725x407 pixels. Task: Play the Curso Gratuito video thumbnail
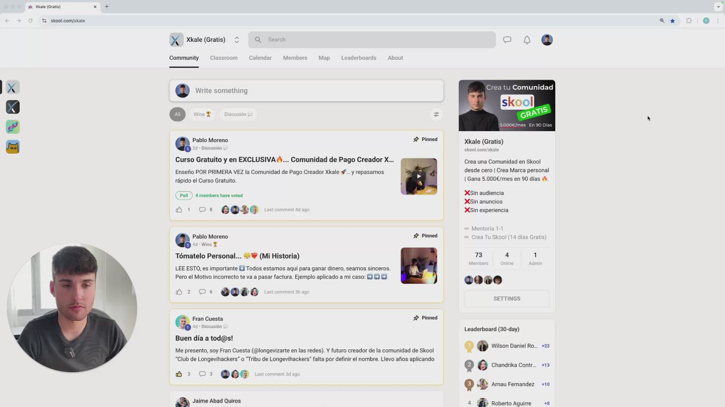(419, 176)
